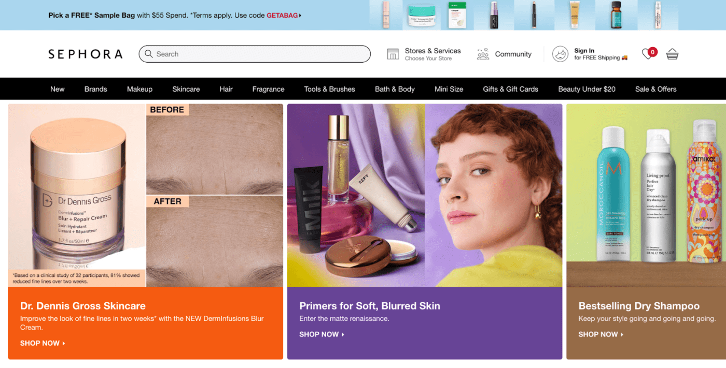This screenshot has height=368, width=726.
Task: Click inside the Search input field
Action: tap(255, 54)
